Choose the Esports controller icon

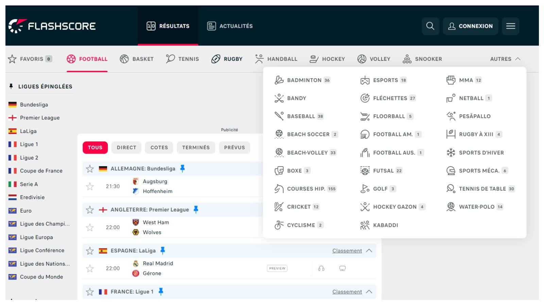[365, 80]
